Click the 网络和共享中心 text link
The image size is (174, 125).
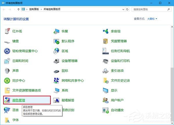coord(73,81)
